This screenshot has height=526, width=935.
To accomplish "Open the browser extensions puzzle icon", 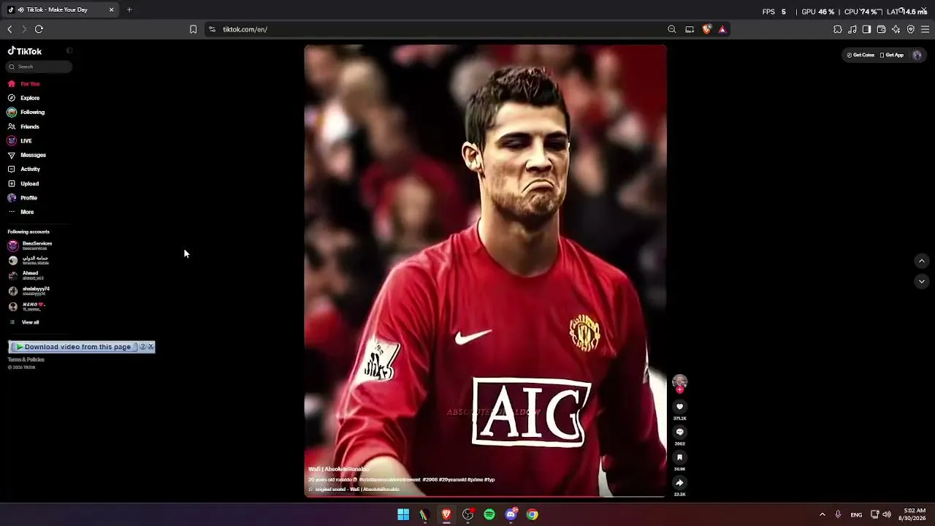I will pos(837,29).
